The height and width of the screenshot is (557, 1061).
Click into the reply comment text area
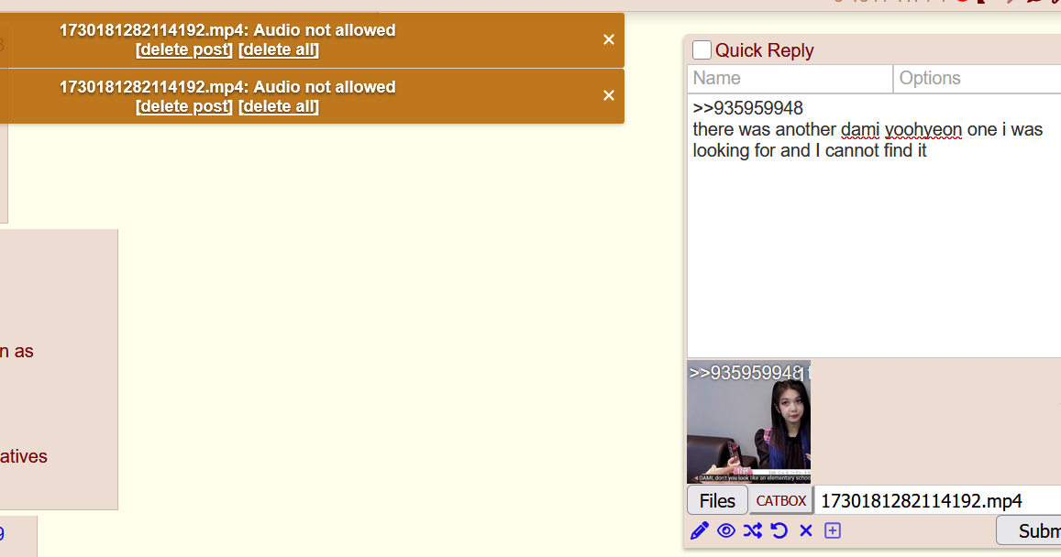pyautogui.click(x=874, y=225)
